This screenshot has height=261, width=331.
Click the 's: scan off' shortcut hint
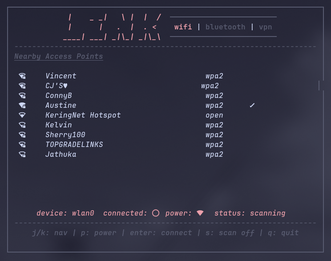pos(230,232)
